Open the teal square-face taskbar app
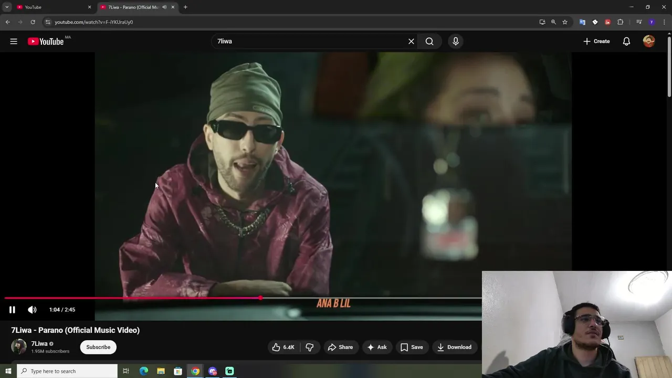The image size is (672, 378). pos(229,371)
